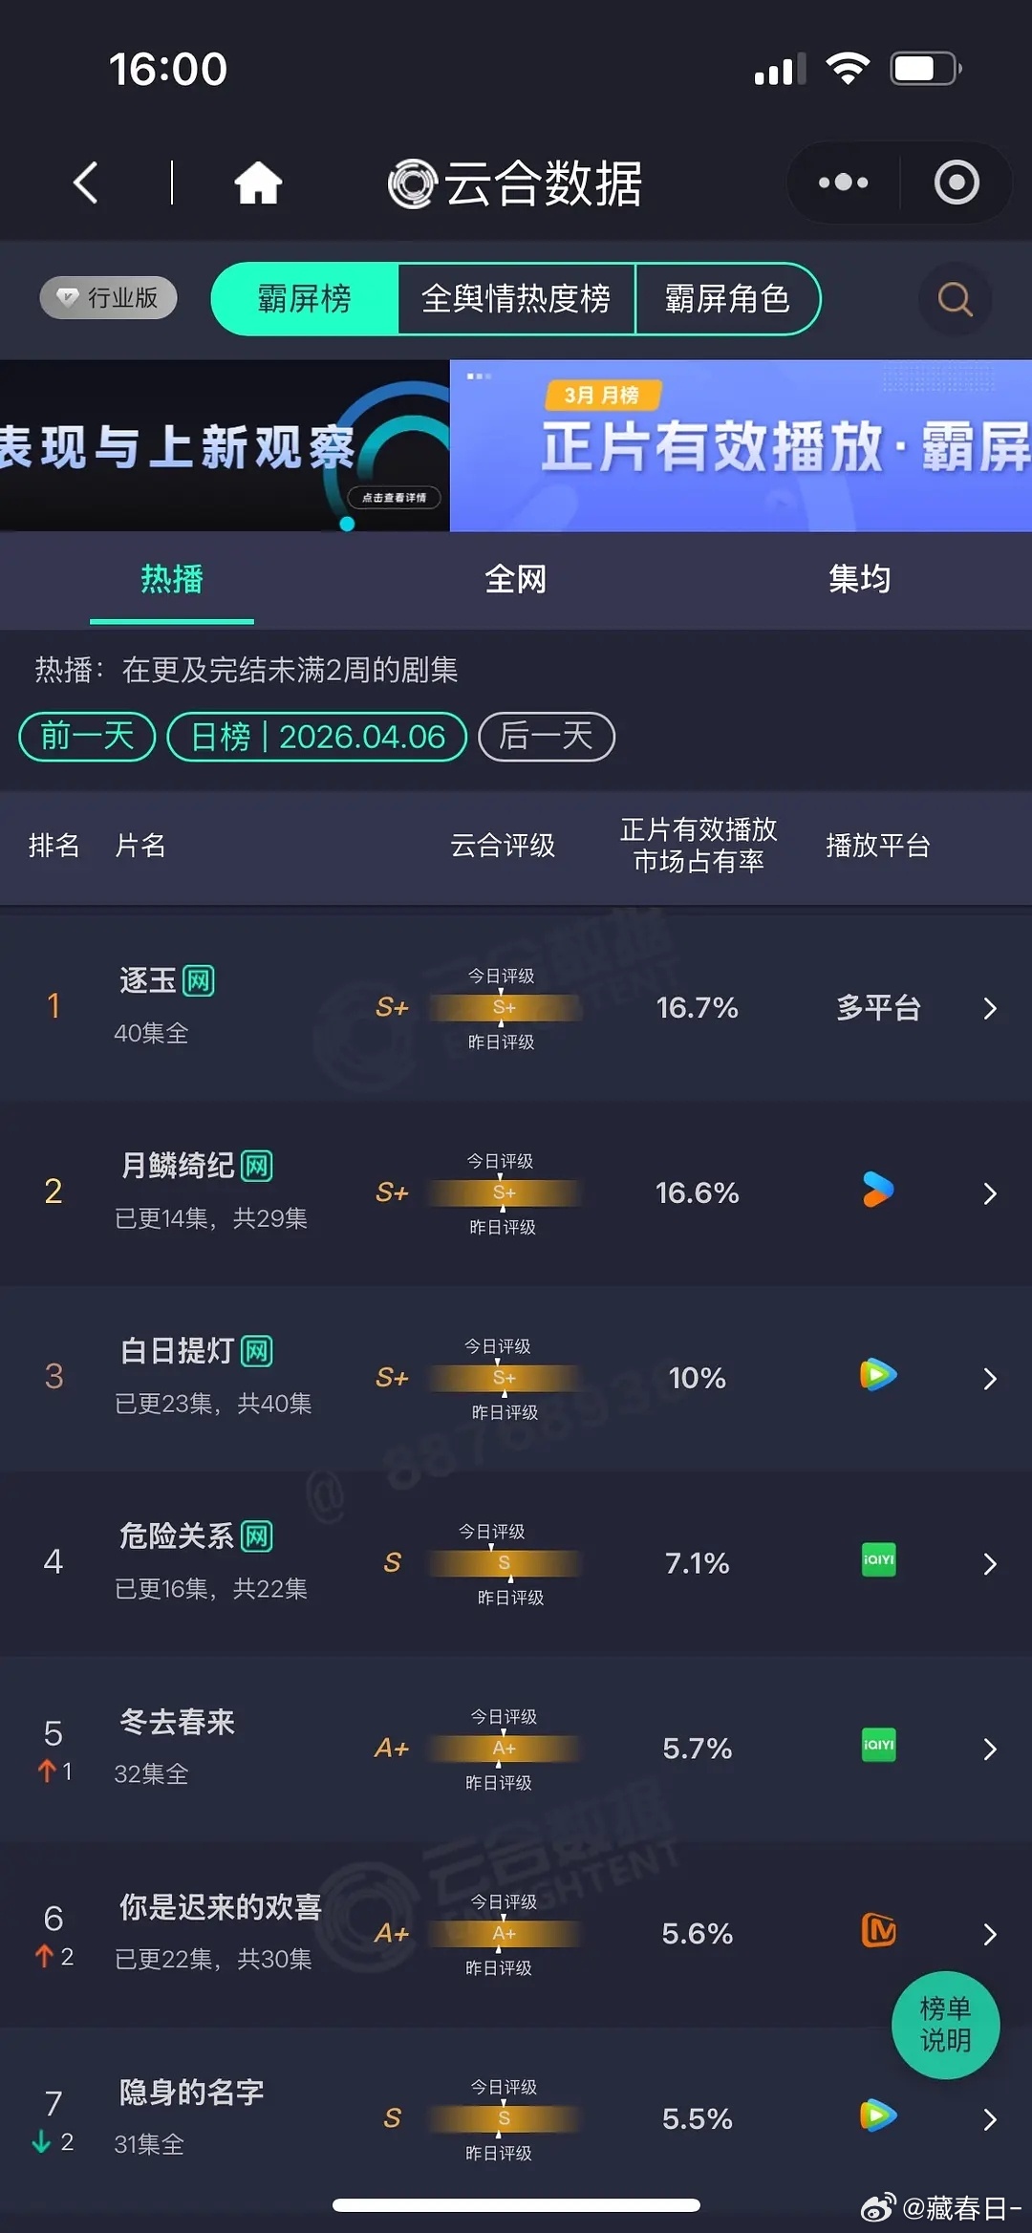The image size is (1032, 2233).
Task: Click the back arrow in the header
Action: (84, 182)
